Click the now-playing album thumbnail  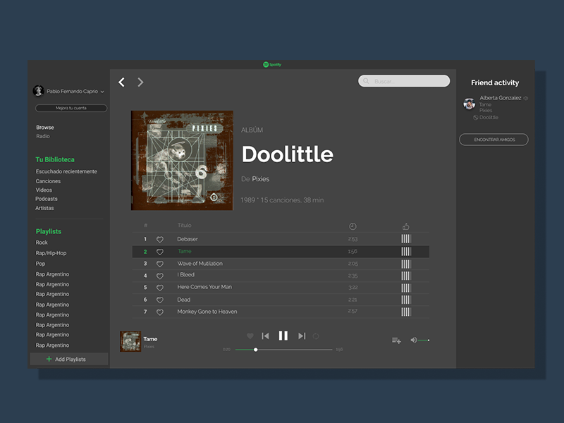pos(130,341)
